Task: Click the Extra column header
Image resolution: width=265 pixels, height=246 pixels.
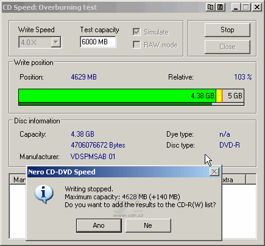Action: [233, 180]
